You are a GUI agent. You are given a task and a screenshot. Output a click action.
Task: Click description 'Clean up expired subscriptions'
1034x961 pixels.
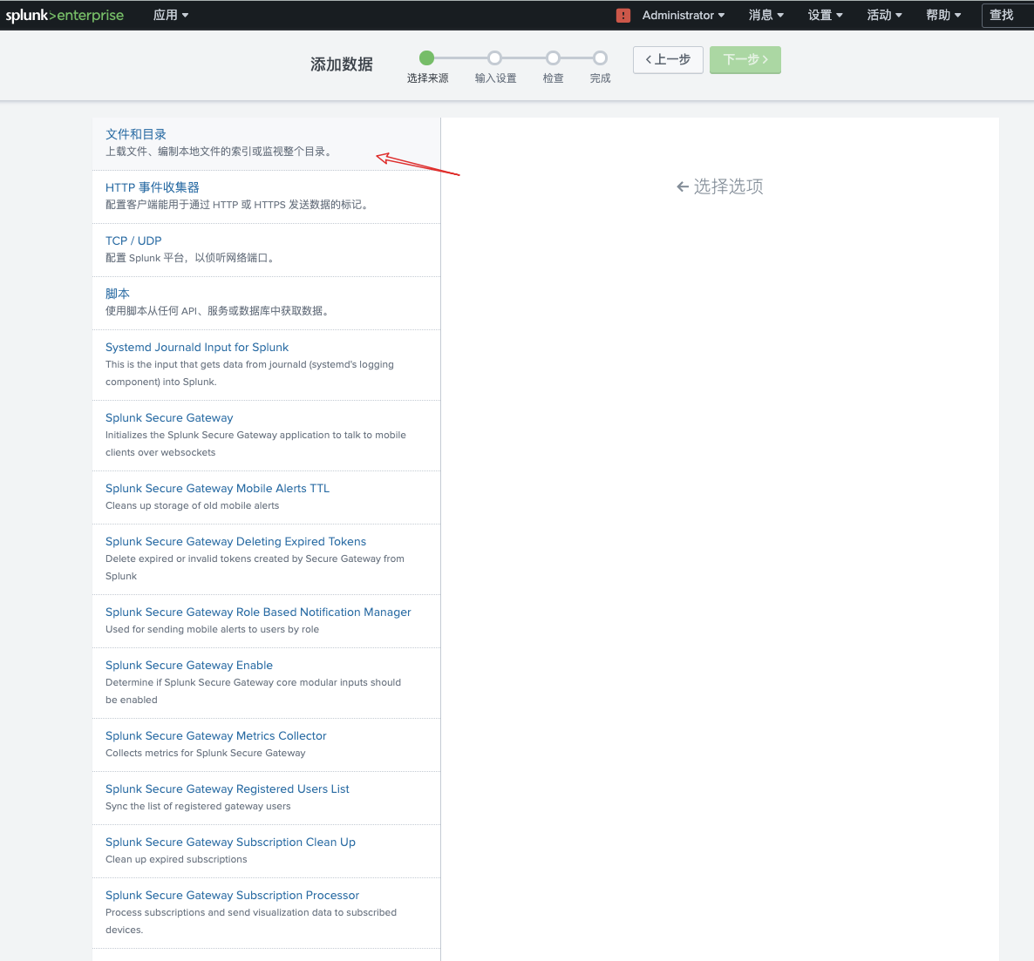click(176, 859)
